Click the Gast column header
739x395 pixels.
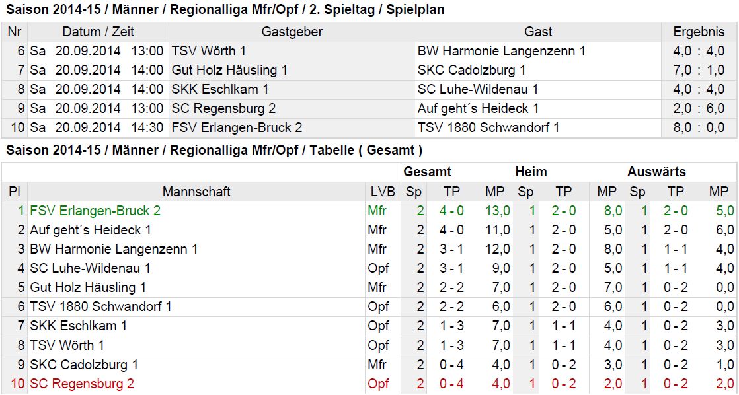(x=538, y=32)
